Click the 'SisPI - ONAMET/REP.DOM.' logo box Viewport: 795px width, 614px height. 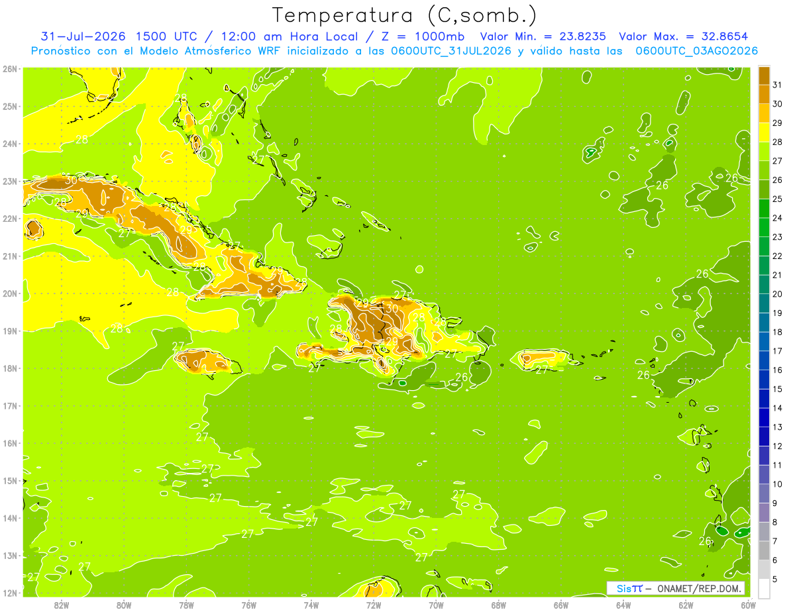pyautogui.click(x=676, y=588)
